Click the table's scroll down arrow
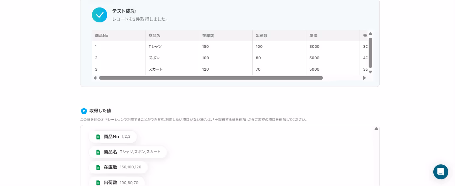Image resolution: width=455 pixels, height=186 pixels. pyautogui.click(x=370, y=72)
